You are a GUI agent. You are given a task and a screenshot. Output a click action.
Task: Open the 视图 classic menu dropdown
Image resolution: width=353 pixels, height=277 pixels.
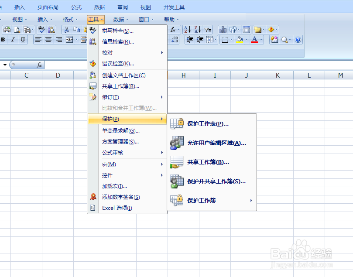pos(19,20)
